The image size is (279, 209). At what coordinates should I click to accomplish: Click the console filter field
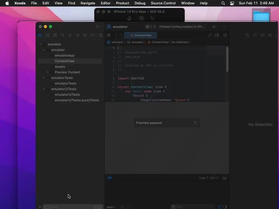pyautogui.click(x=193, y=207)
